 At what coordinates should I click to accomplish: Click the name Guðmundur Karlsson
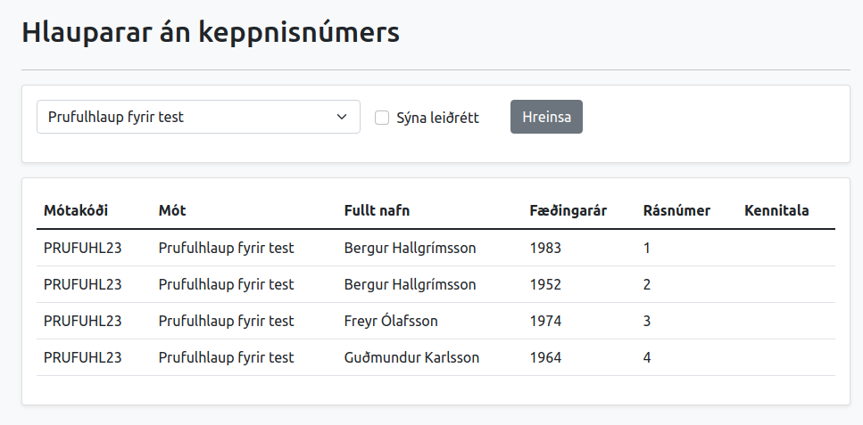(411, 357)
